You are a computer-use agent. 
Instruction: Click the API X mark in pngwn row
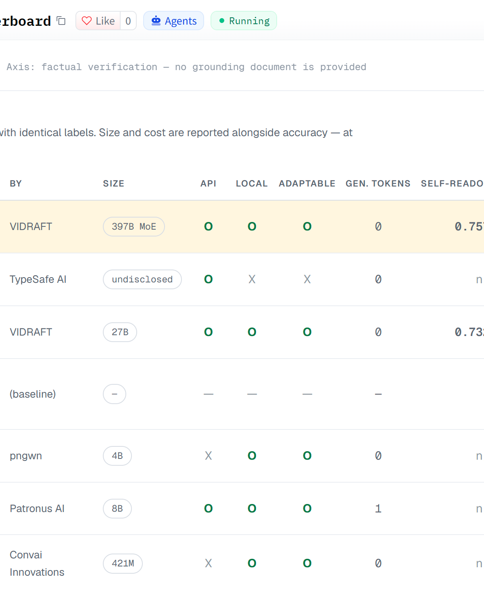(x=209, y=456)
